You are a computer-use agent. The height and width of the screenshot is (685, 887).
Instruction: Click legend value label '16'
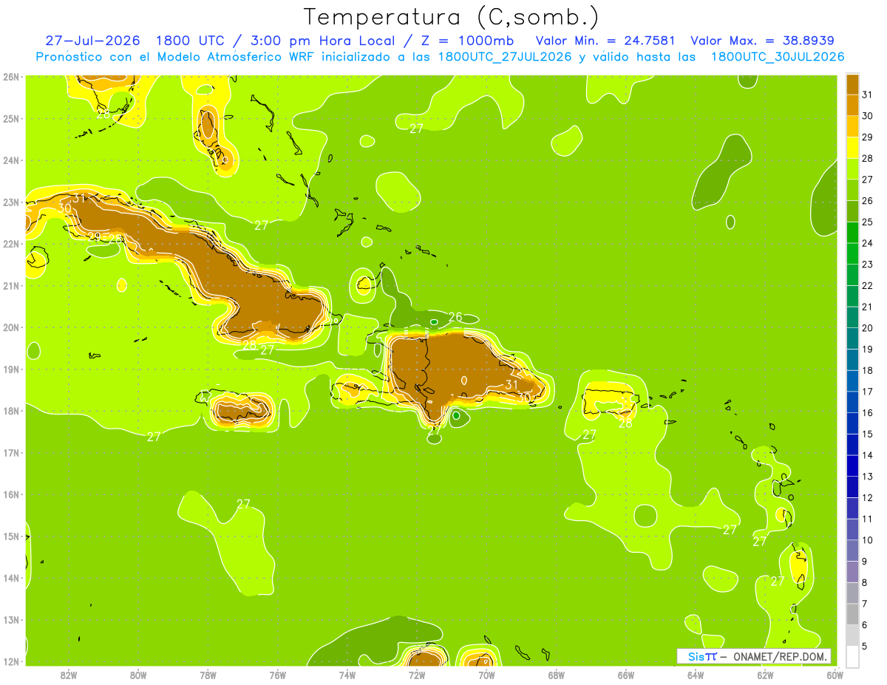868,413
